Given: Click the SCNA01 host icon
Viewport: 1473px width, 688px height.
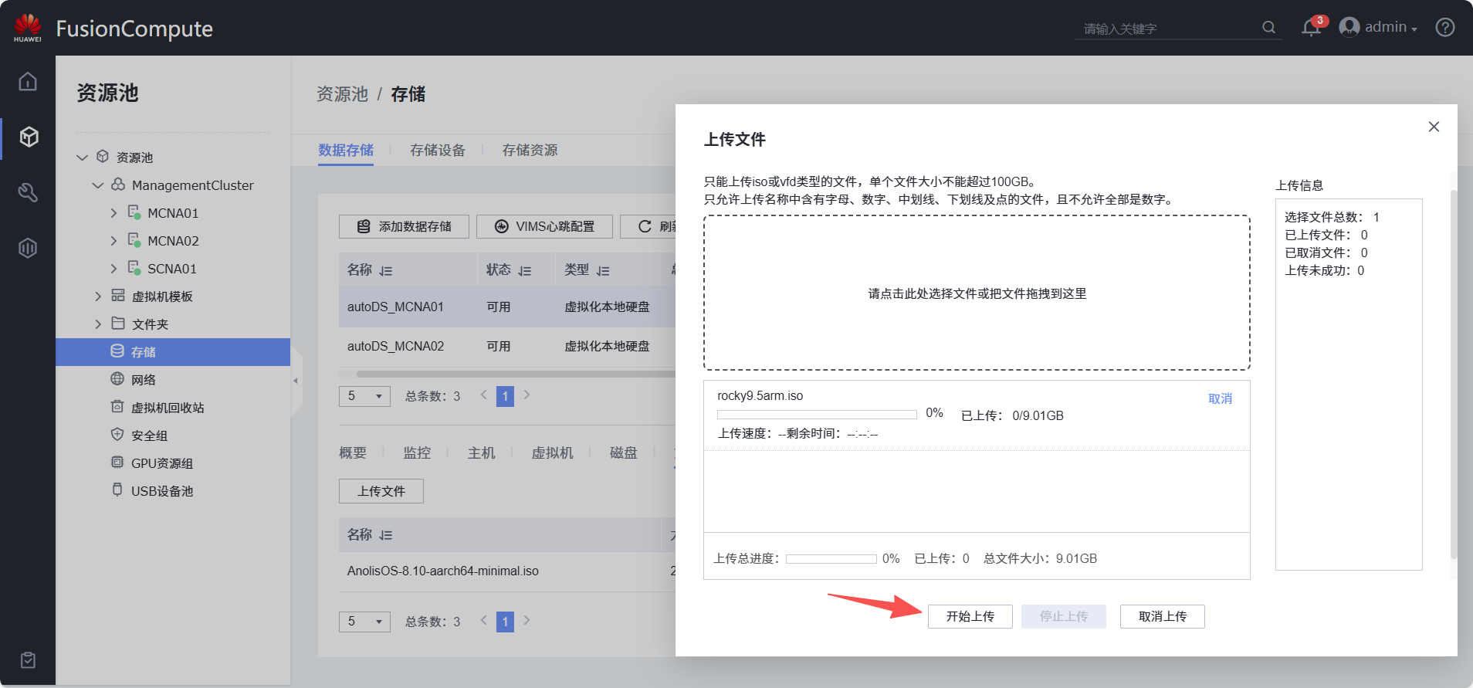Looking at the screenshot, I should (134, 268).
